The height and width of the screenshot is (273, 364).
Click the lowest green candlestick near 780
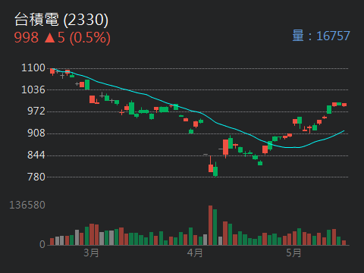215,171
